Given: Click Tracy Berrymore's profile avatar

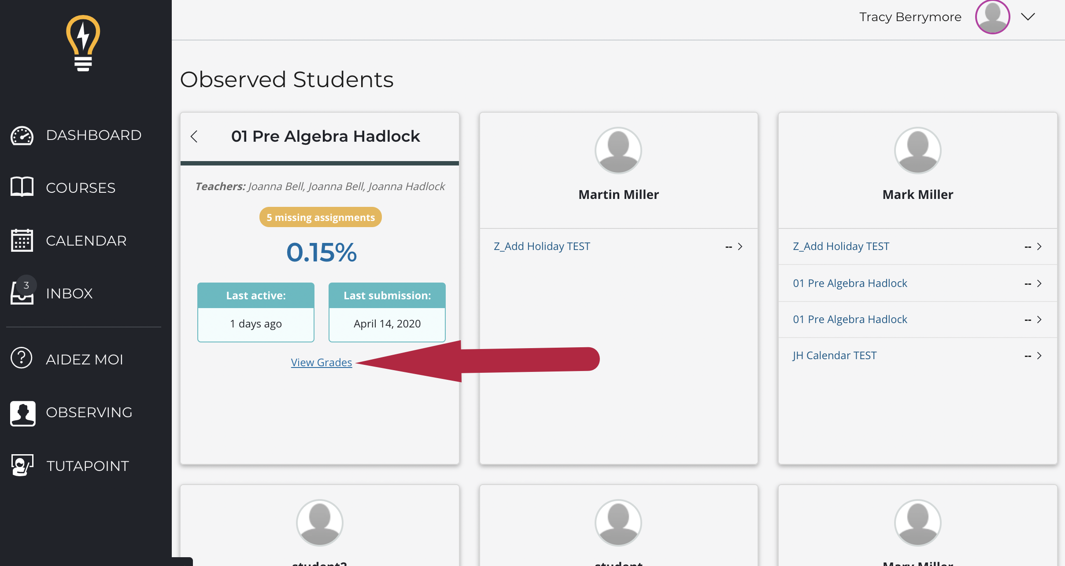Looking at the screenshot, I should pyautogui.click(x=992, y=17).
